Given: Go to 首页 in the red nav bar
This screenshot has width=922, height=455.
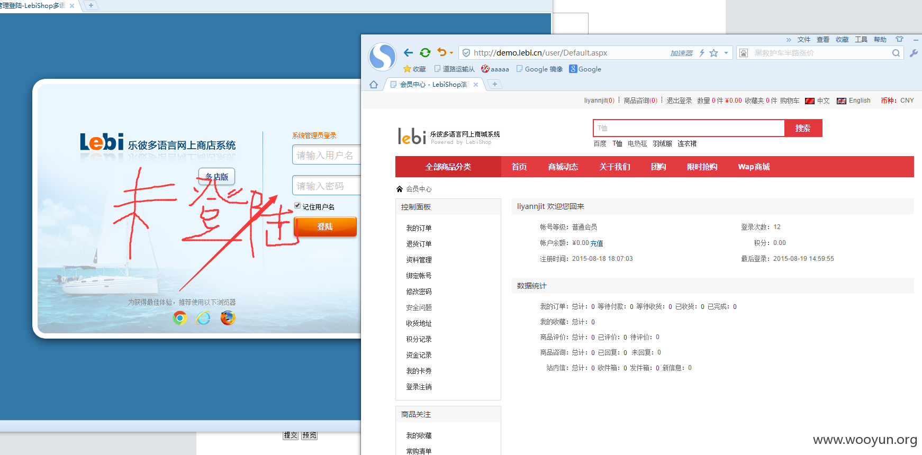Looking at the screenshot, I should [x=519, y=167].
